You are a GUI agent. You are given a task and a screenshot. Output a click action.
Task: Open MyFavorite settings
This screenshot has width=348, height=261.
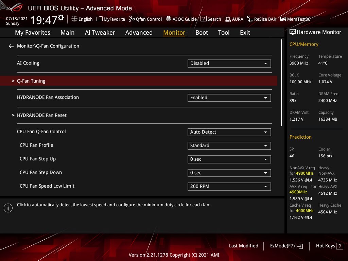111,19
